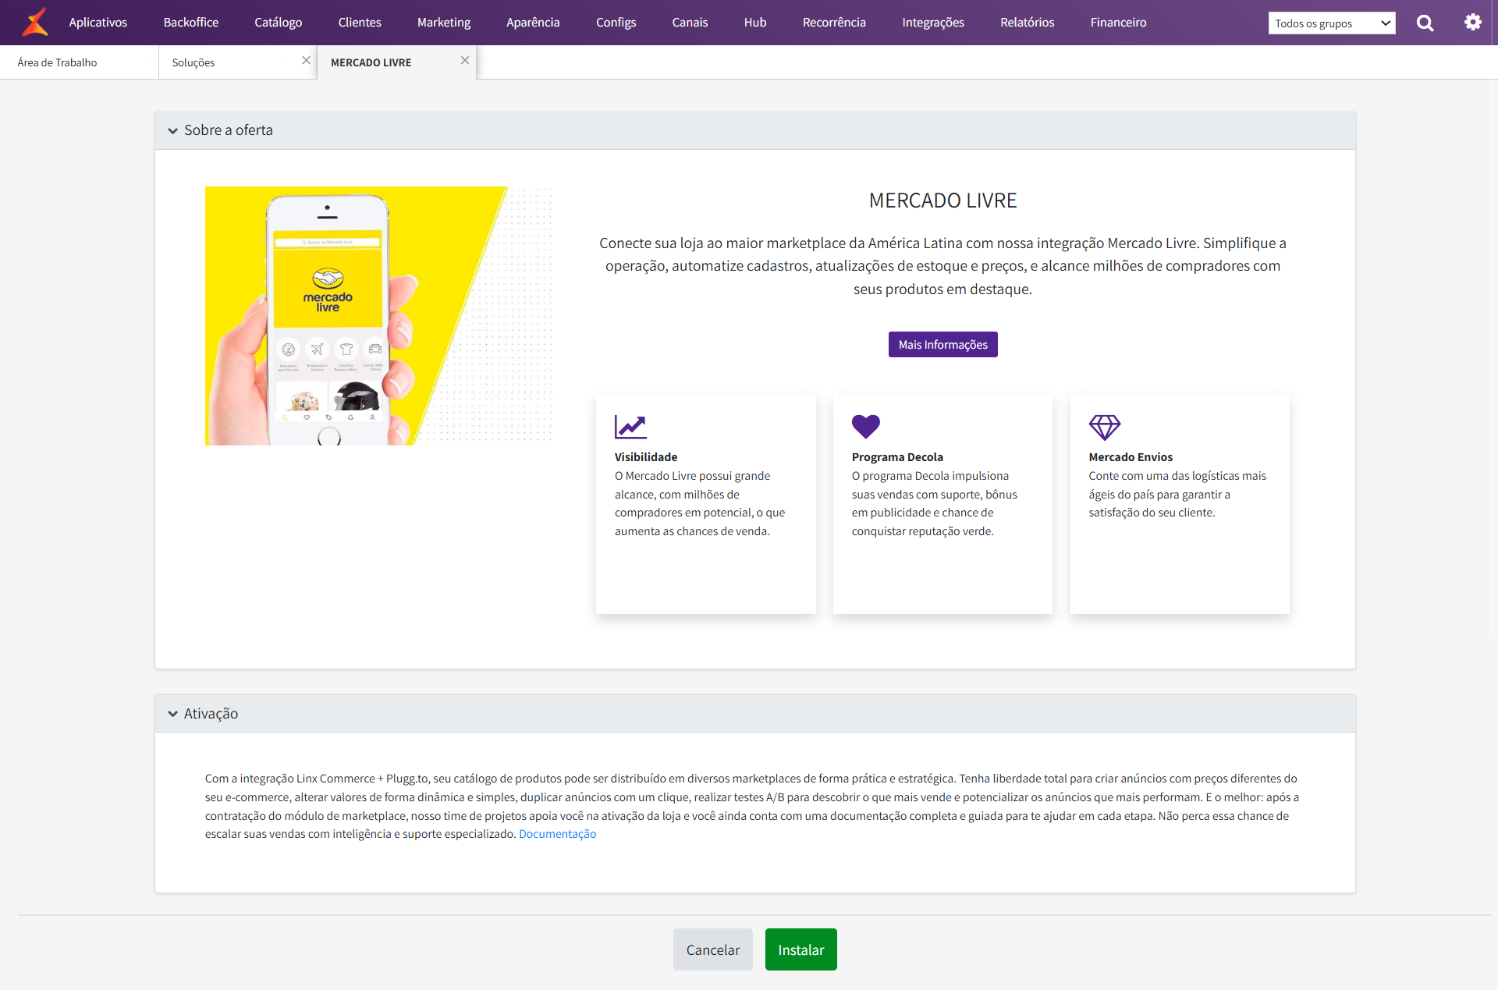Open the Integrações menu

click(932, 23)
